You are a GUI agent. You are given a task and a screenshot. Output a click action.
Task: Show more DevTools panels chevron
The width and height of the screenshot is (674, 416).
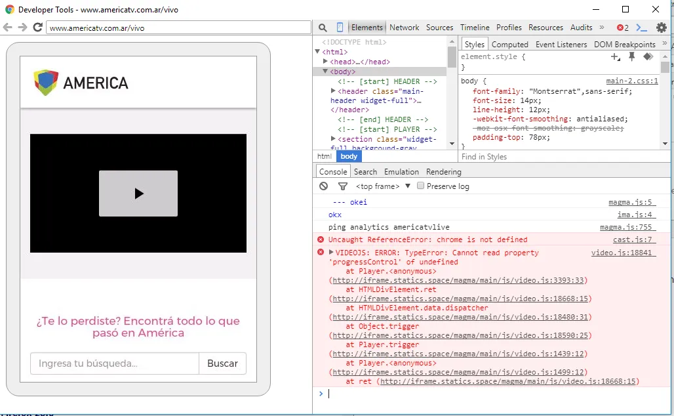[x=602, y=27]
